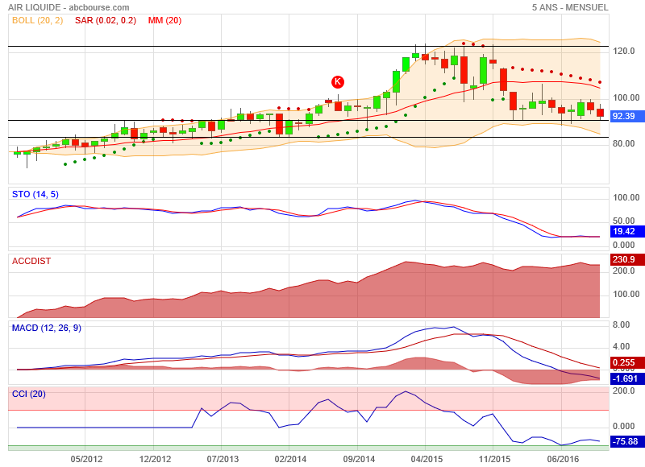This screenshot has height=467, width=645.
Task: Click the 02/2014 date axis label
Action: coord(290,459)
